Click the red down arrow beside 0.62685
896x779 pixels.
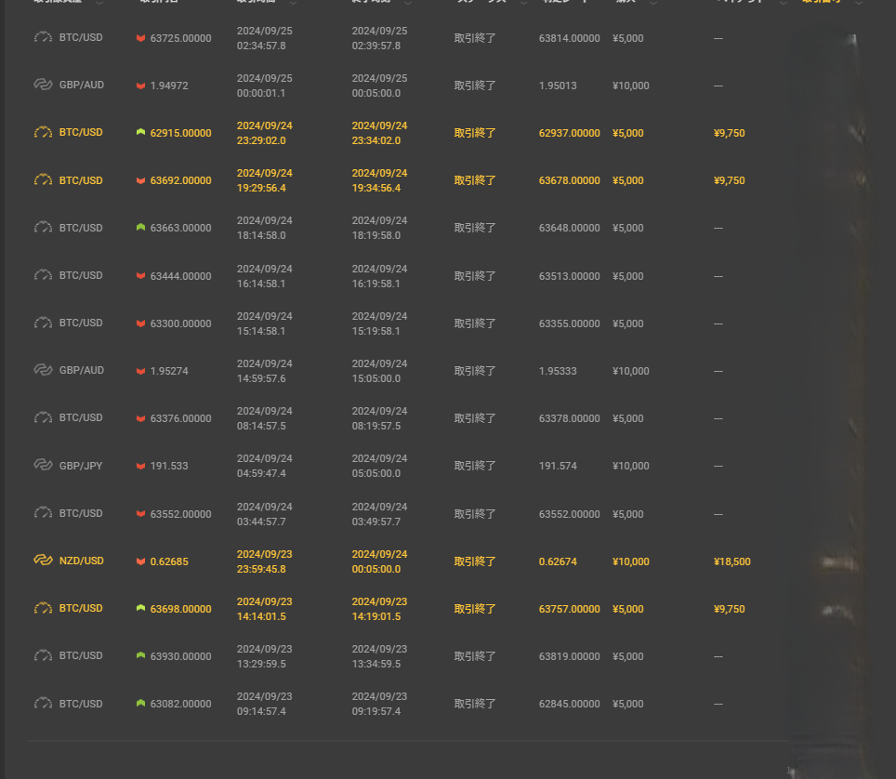140,561
